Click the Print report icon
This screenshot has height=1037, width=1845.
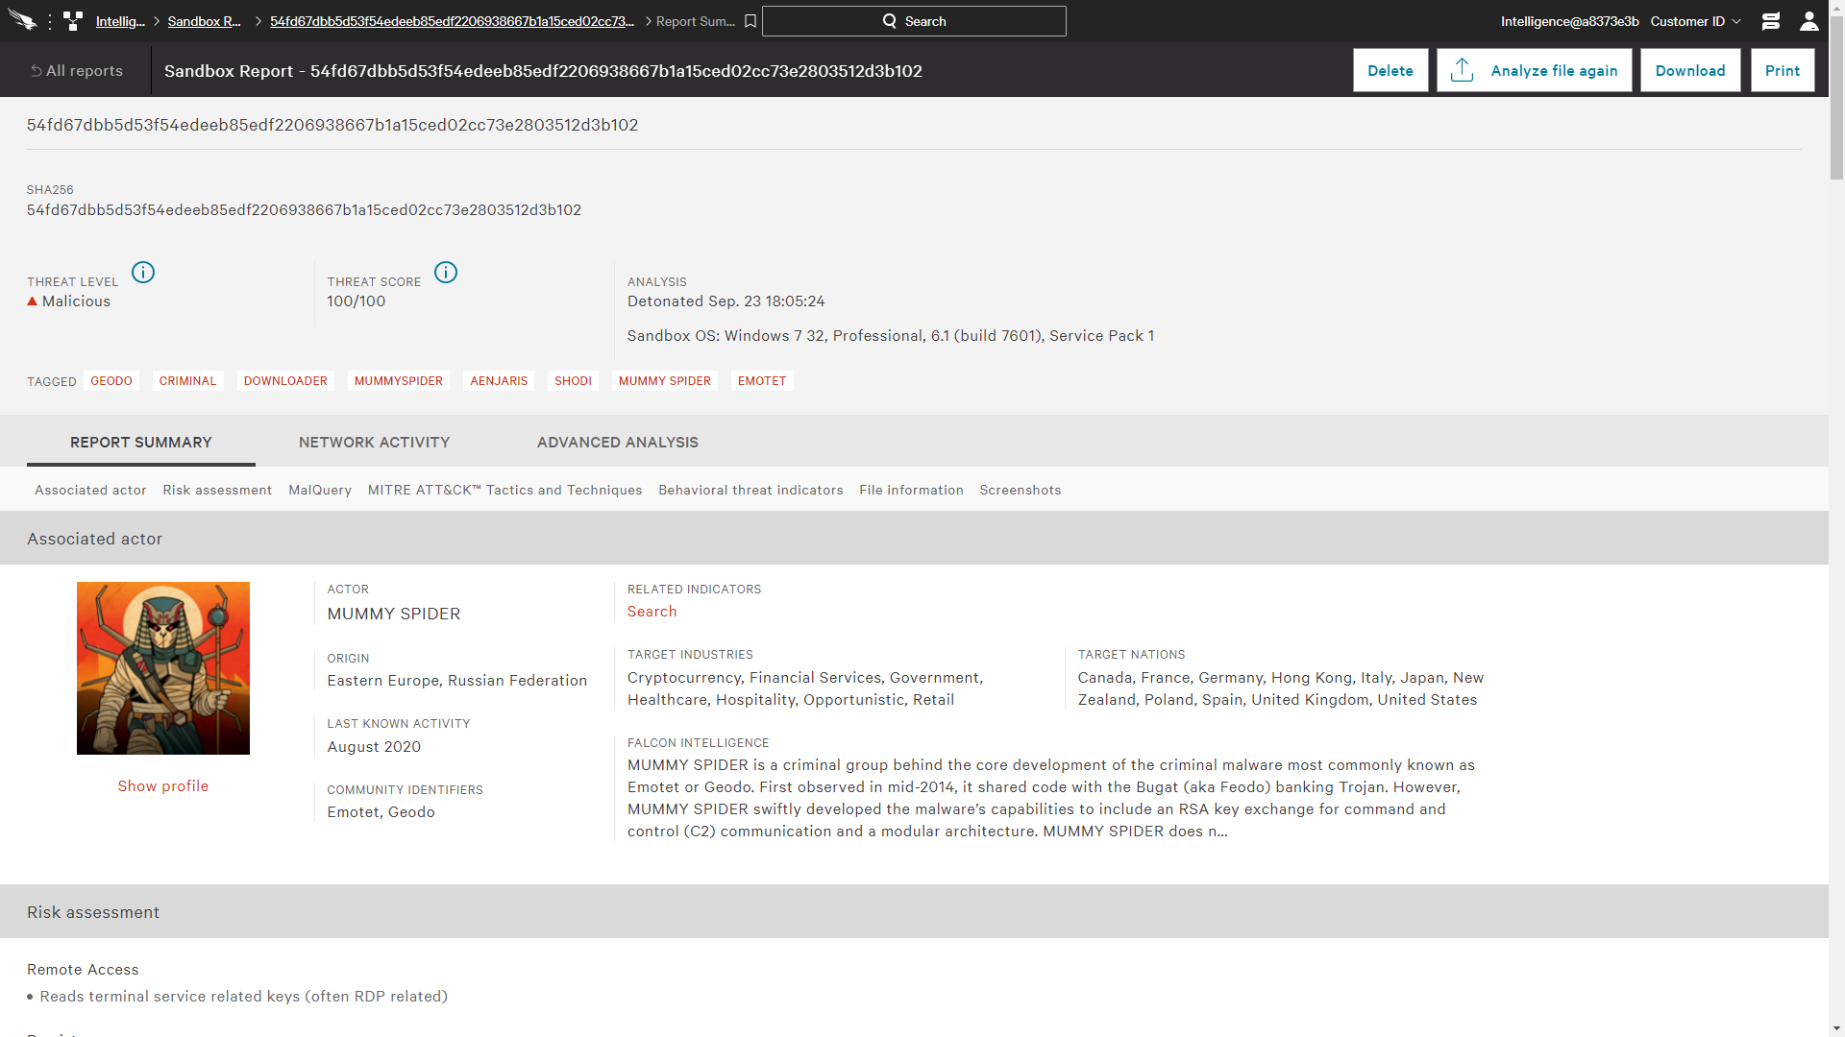coord(1783,70)
